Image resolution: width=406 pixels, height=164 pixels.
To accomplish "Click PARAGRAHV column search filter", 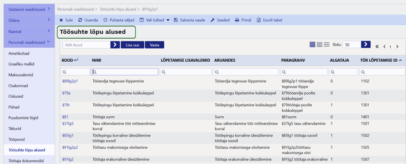I will coord(304,72).
